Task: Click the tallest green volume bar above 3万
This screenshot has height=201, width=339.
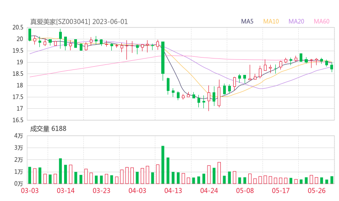Action: [163, 165]
